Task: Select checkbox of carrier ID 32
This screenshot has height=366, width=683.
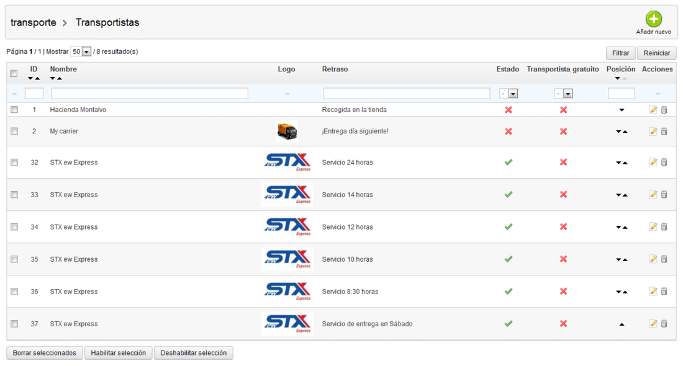Action: (14, 163)
